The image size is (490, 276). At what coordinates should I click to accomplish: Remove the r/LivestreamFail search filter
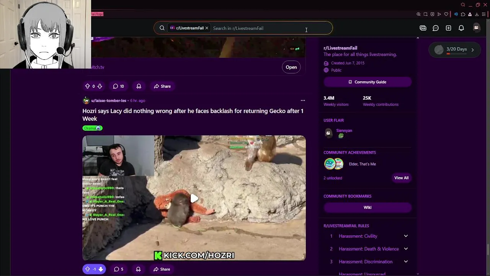point(207,28)
